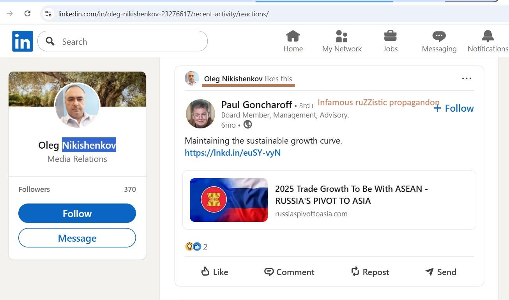Open the Paul Goncharoff name link

(256, 105)
